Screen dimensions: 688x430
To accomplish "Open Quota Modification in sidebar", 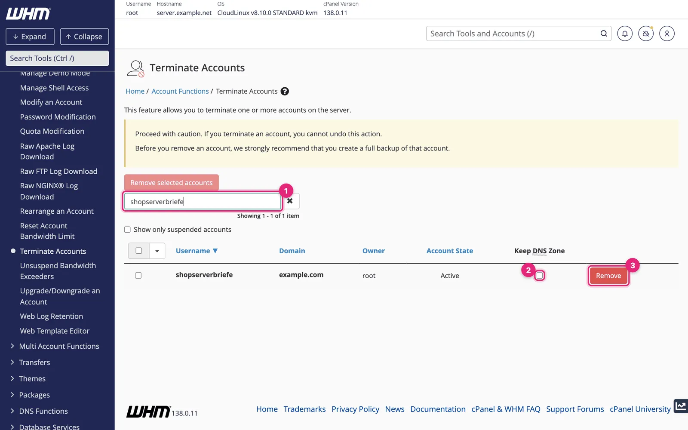I will click(52, 131).
